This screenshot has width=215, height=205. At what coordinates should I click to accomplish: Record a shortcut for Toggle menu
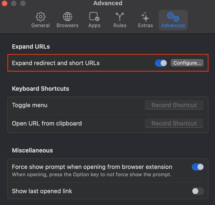174,105
